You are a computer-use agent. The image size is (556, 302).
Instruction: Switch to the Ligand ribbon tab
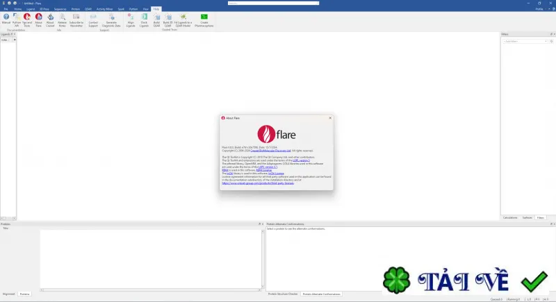[x=31, y=9]
